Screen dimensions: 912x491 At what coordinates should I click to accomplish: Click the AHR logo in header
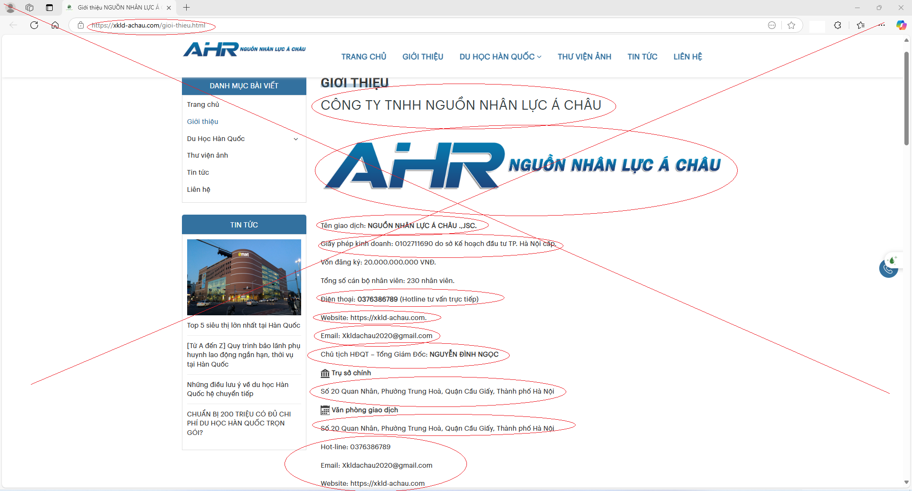[244, 49]
